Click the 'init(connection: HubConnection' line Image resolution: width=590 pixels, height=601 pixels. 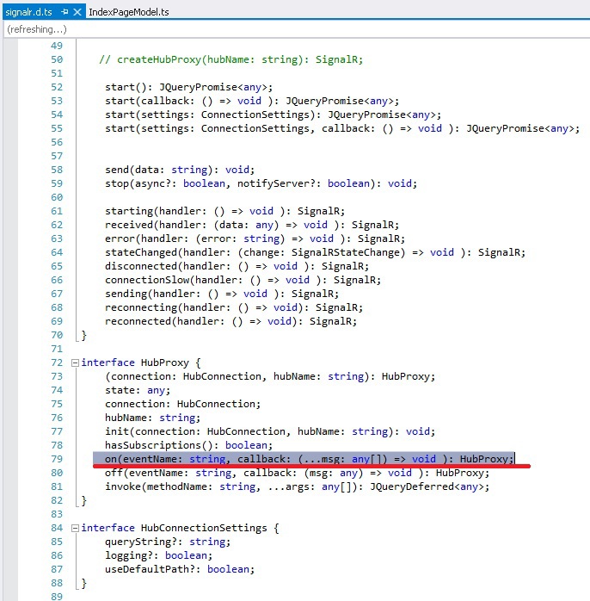coord(270,431)
